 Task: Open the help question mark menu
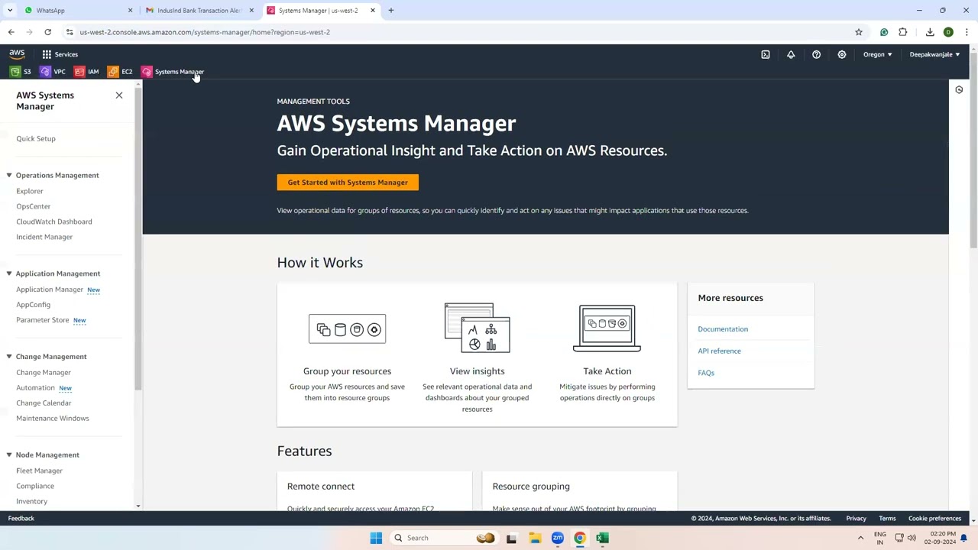816,54
